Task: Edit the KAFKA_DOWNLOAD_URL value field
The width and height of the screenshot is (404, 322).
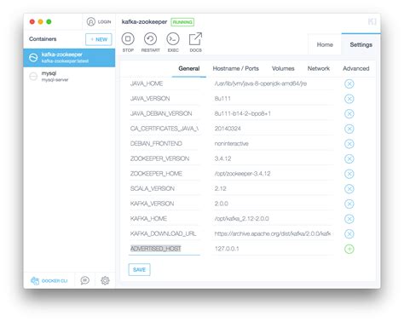Action: 273,233
